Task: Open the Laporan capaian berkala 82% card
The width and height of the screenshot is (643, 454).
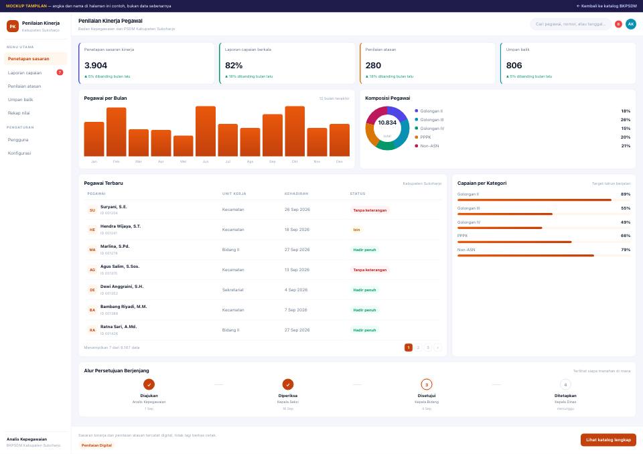Action: click(x=287, y=63)
